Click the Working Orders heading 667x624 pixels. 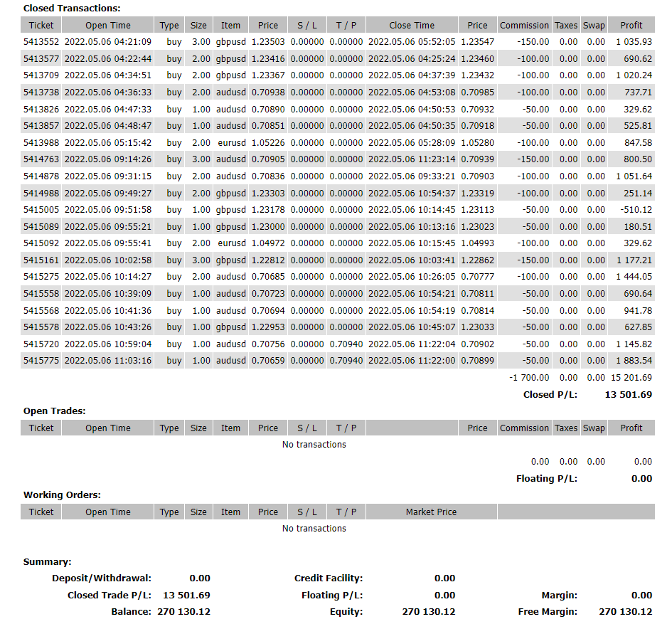click(x=62, y=495)
